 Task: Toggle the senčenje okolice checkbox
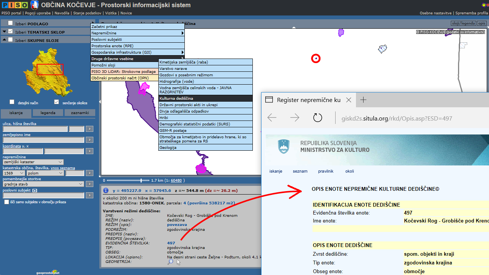56,102
